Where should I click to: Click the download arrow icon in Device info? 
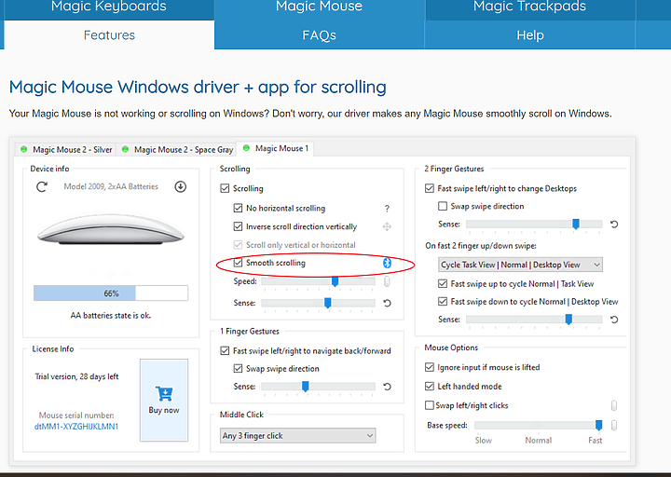coord(180,186)
